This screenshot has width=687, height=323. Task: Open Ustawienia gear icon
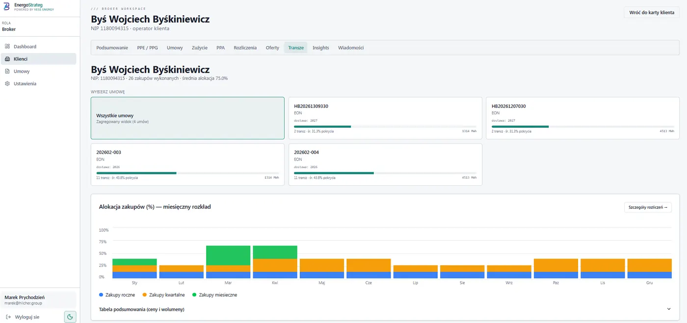[x=7, y=83]
